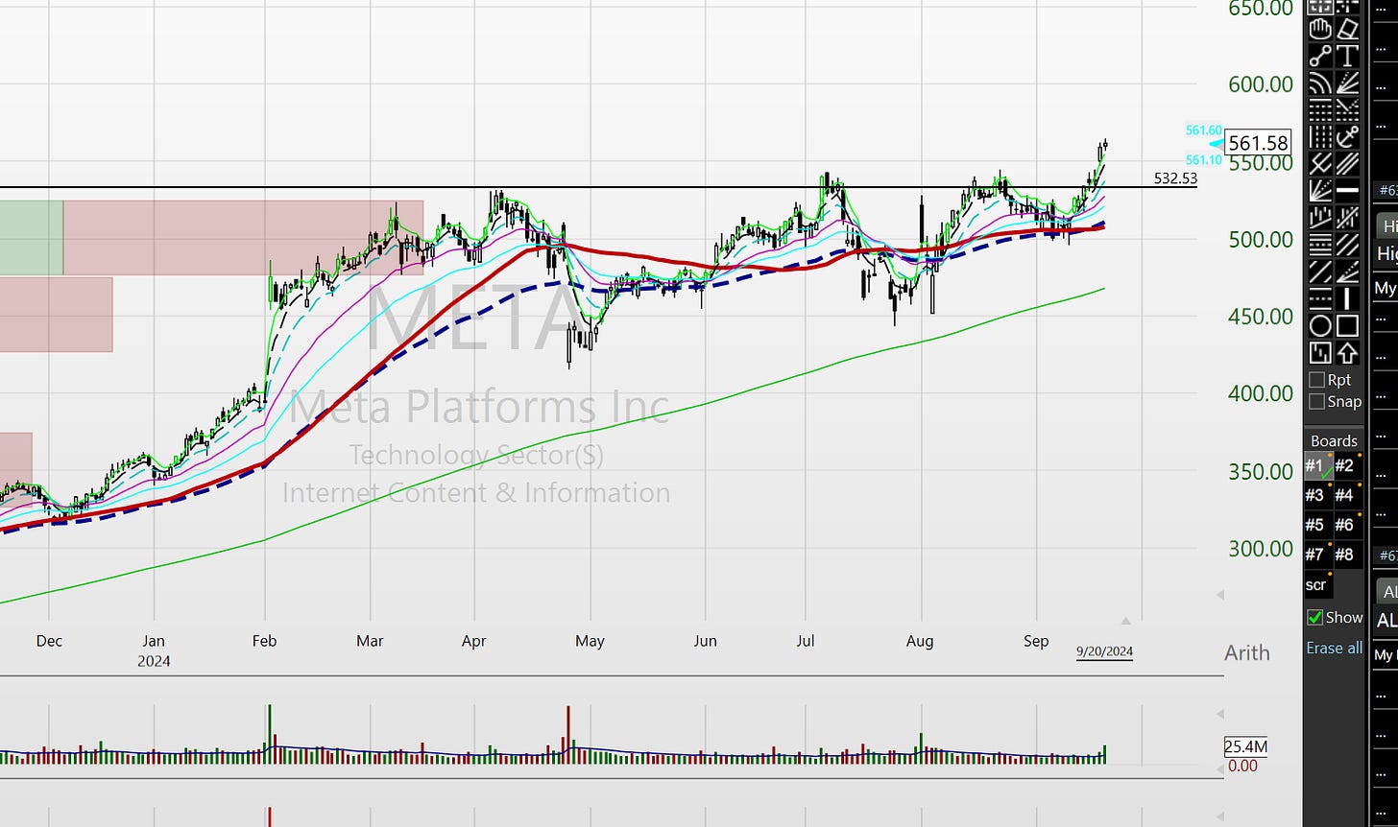The height and width of the screenshot is (827, 1398).
Task: Select the triple parallel diagonal lines tool
Action: click(1347, 164)
